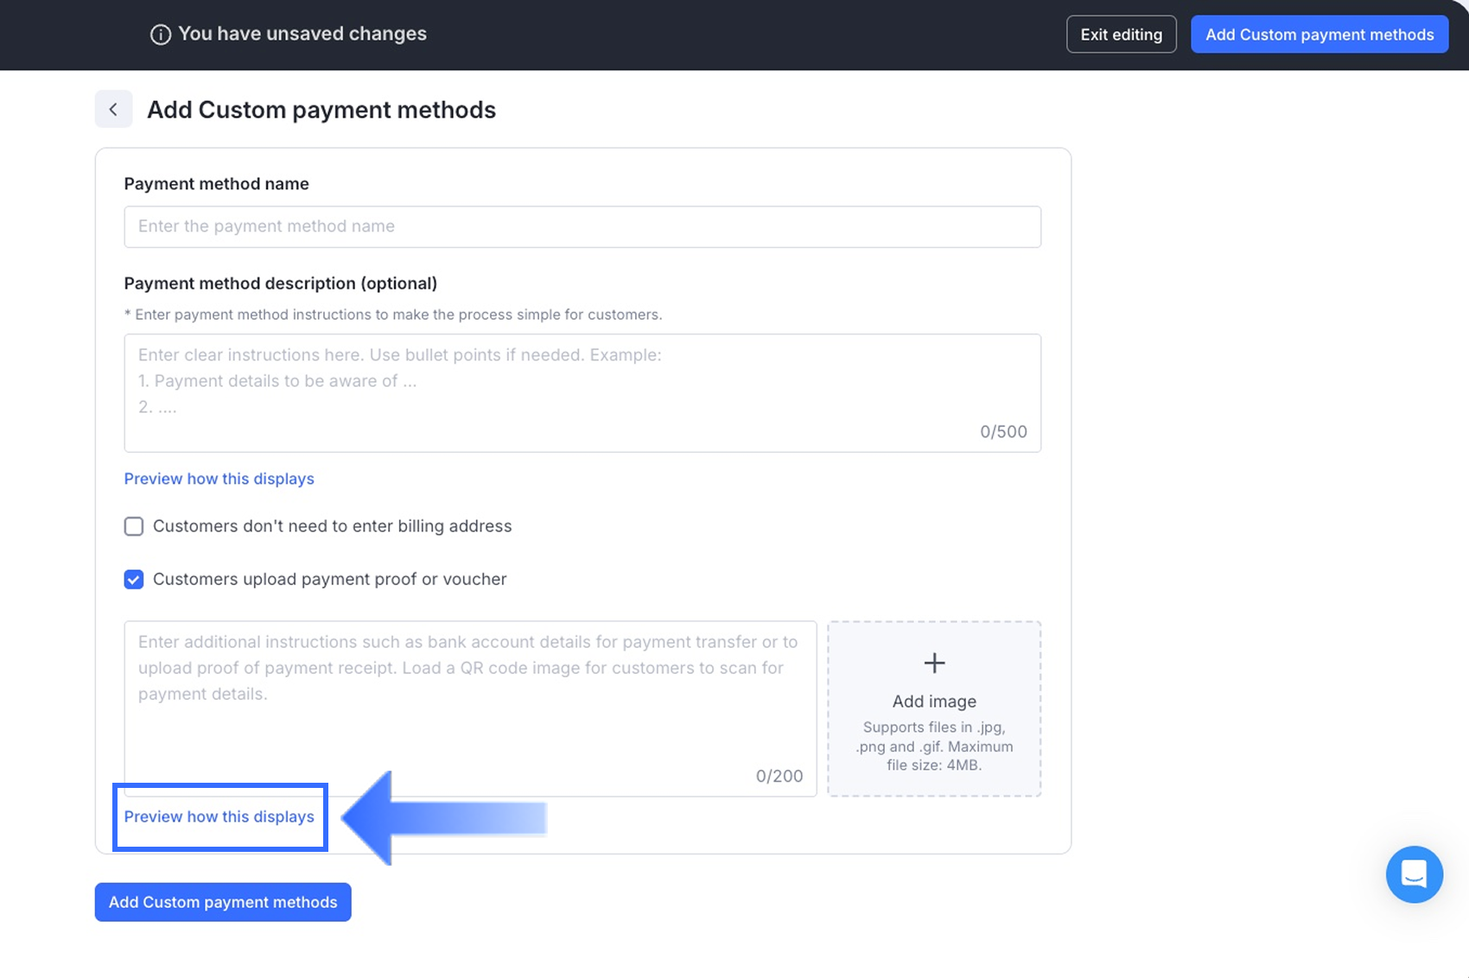Open preview link below description field
The width and height of the screenshot is (1469, 978).
pos(219,479)
